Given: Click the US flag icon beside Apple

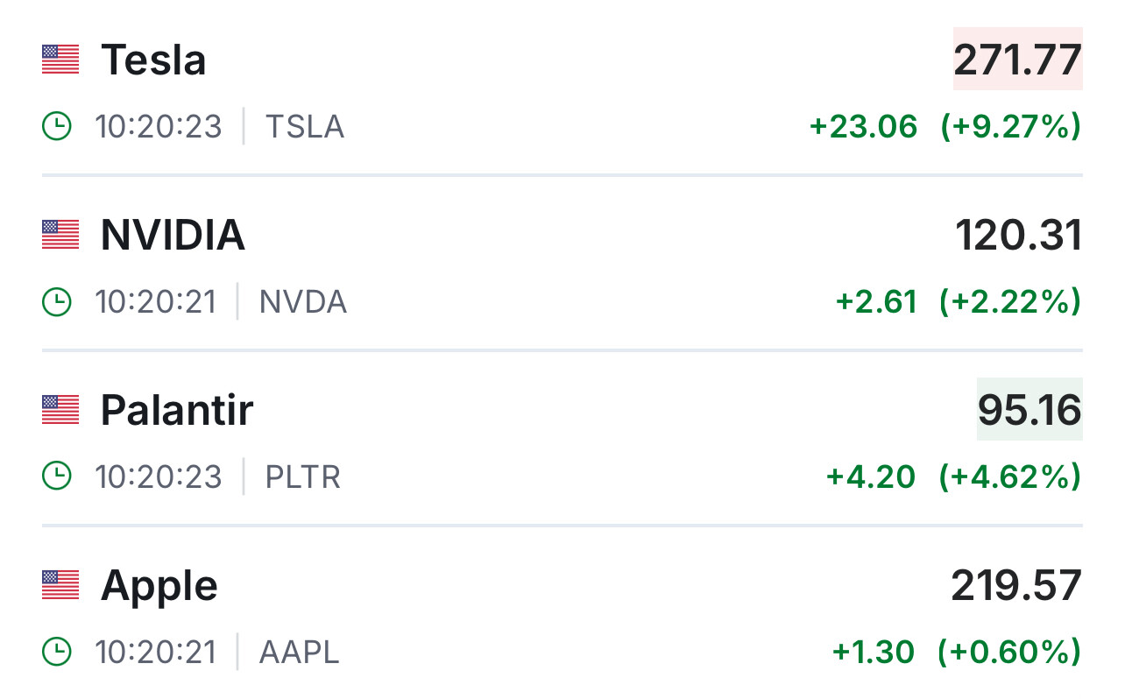Looking at the screenshot, I should point(60,585).
